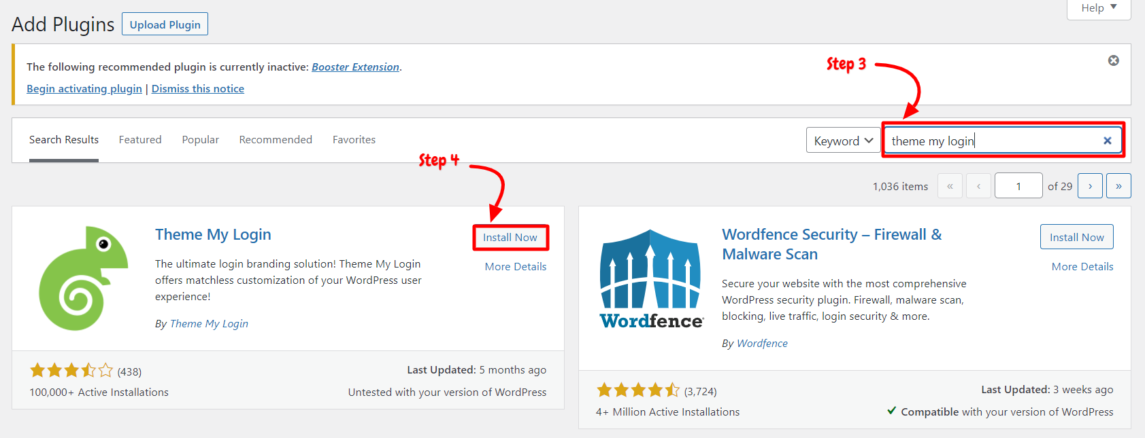Open the Booster Extension link
The width and height of the screenshot is (1145, 438).
tap(356, 67)
